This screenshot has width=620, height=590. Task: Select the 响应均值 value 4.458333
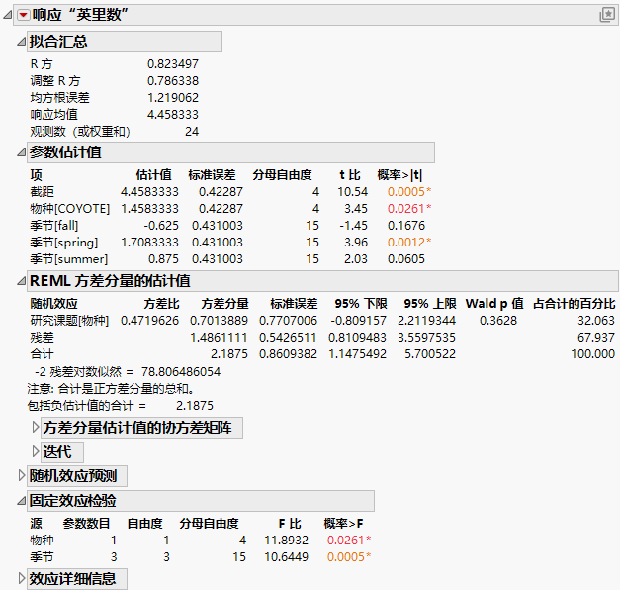tap(173, 115)
